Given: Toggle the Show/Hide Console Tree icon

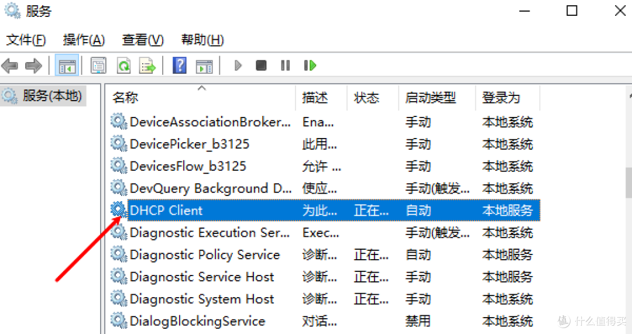Looking at the screenshot, I should click(x=67, y=66).
